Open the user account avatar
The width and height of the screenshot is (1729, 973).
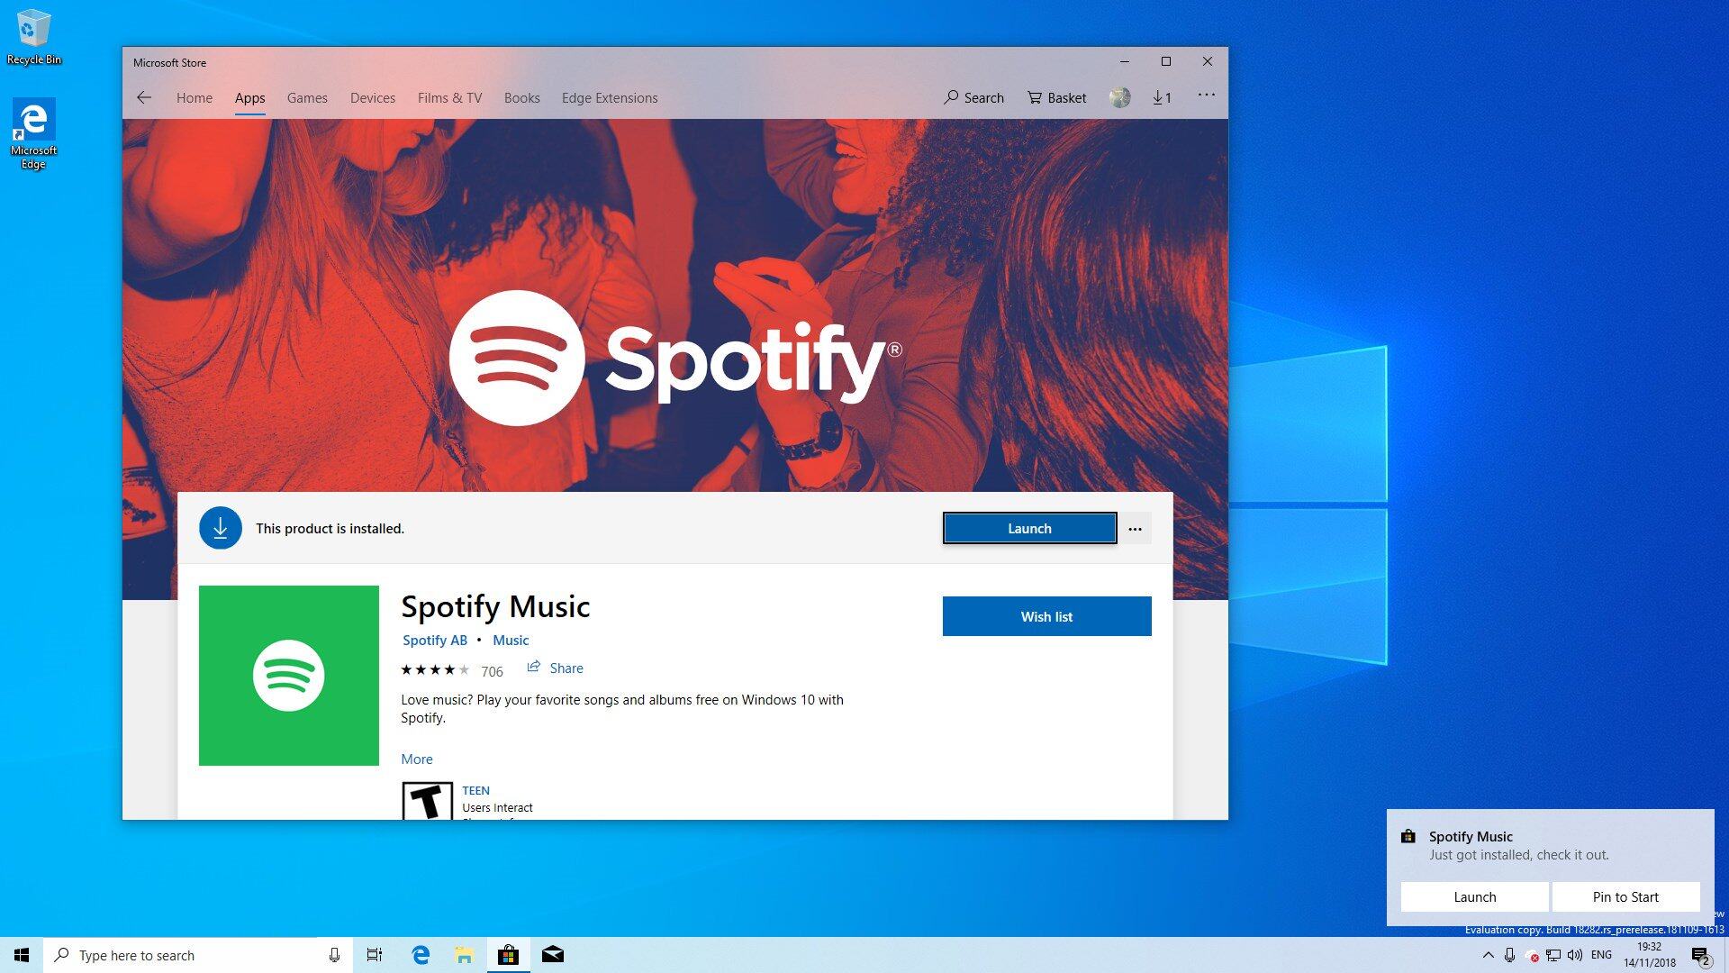[x=1119, y=97]
